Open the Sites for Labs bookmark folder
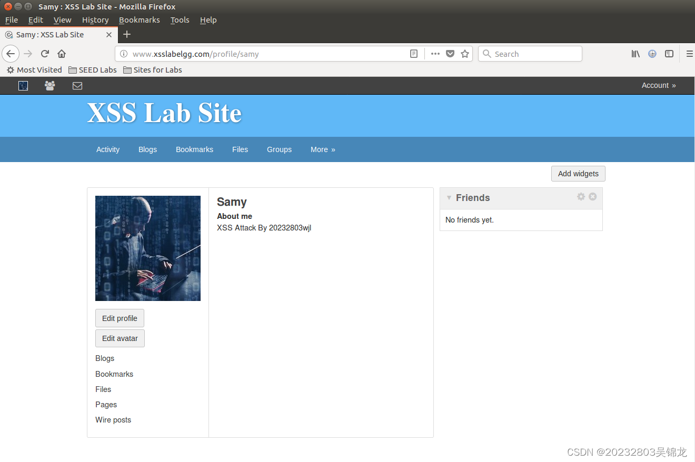The image size is (695, 462). click(153, 70)
